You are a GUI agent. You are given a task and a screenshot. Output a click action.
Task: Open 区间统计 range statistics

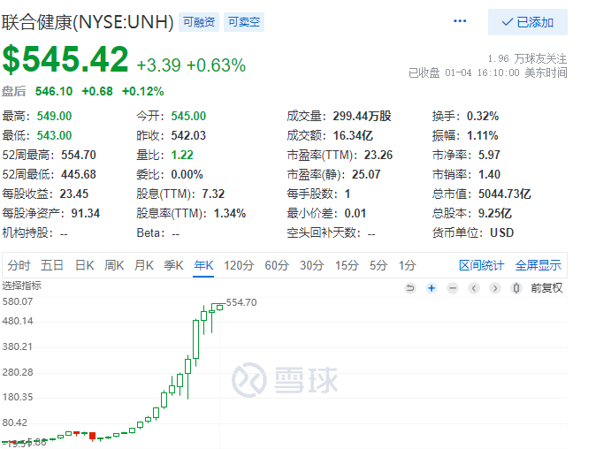click(481, 265)
